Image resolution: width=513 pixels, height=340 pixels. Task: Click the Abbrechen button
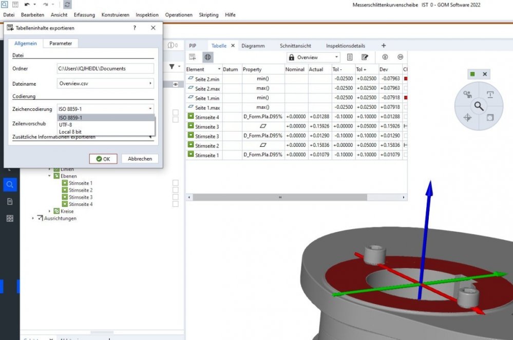click(140, 159)
